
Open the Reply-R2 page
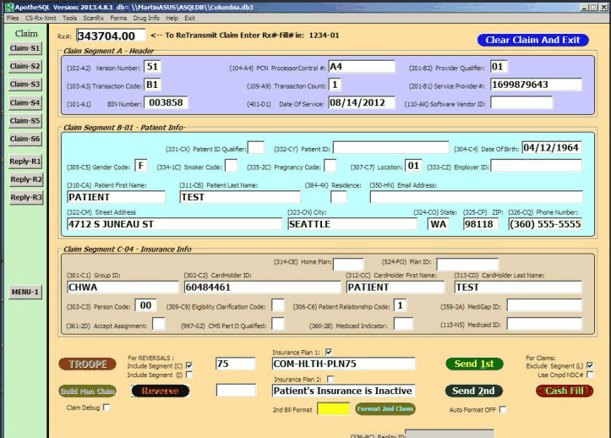click(x=25, y=179)
